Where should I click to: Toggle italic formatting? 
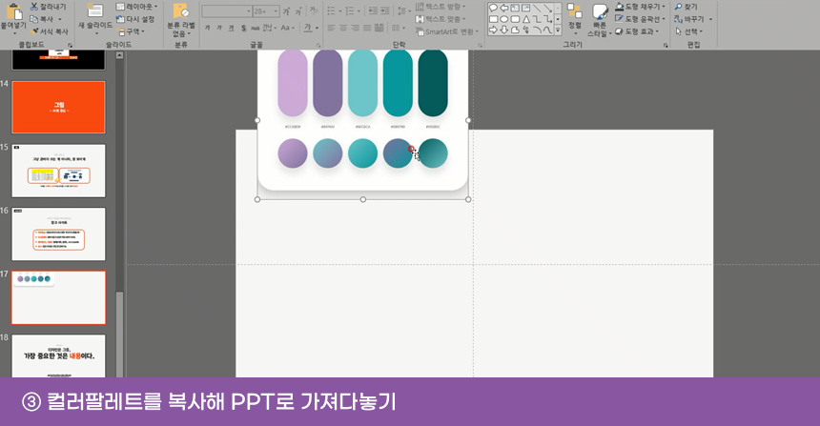click(219, 28)
